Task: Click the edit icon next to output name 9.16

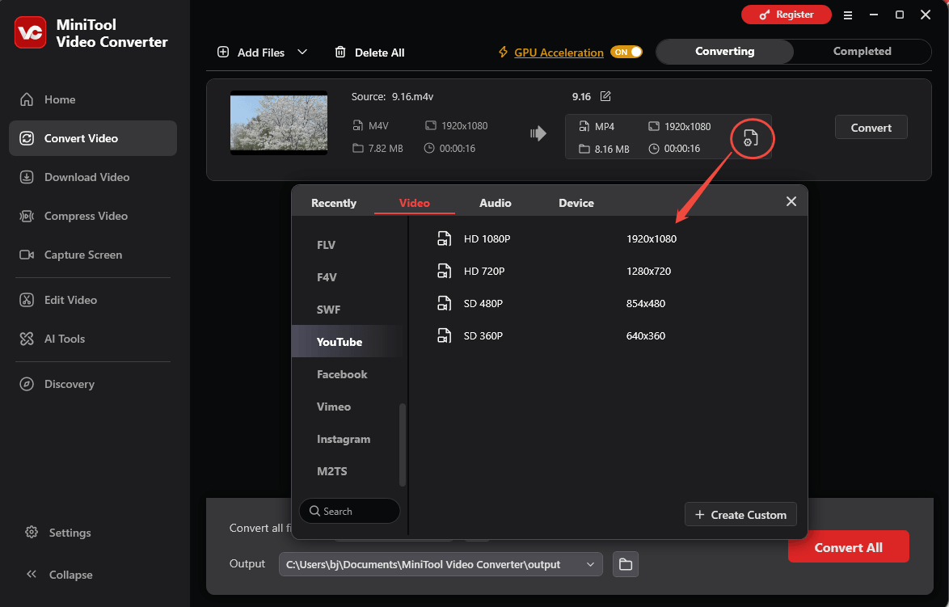Action: (x=605, y=96)
